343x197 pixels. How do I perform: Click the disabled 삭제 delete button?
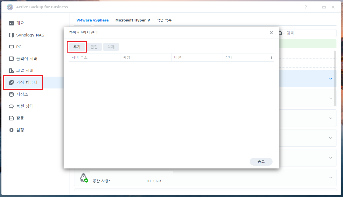point(111,47)
